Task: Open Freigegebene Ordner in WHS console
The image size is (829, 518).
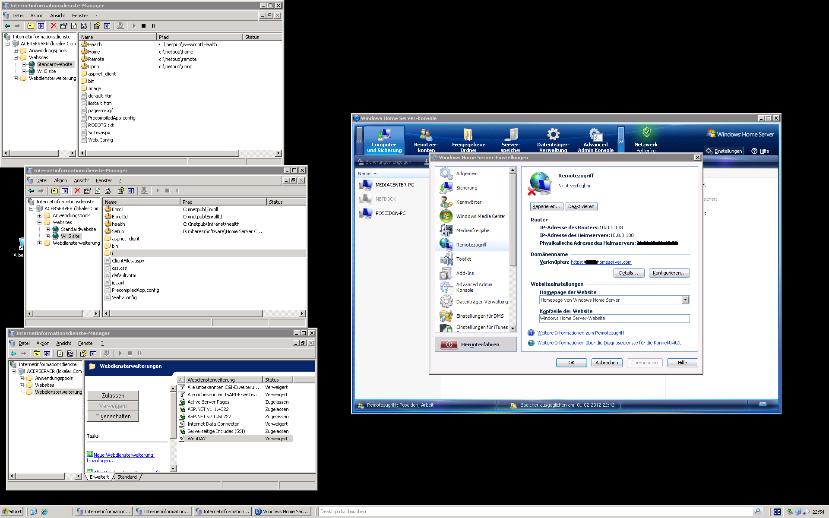Action: pos(468,140)
